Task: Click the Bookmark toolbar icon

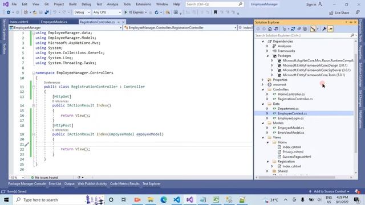Action: point(216,13)
